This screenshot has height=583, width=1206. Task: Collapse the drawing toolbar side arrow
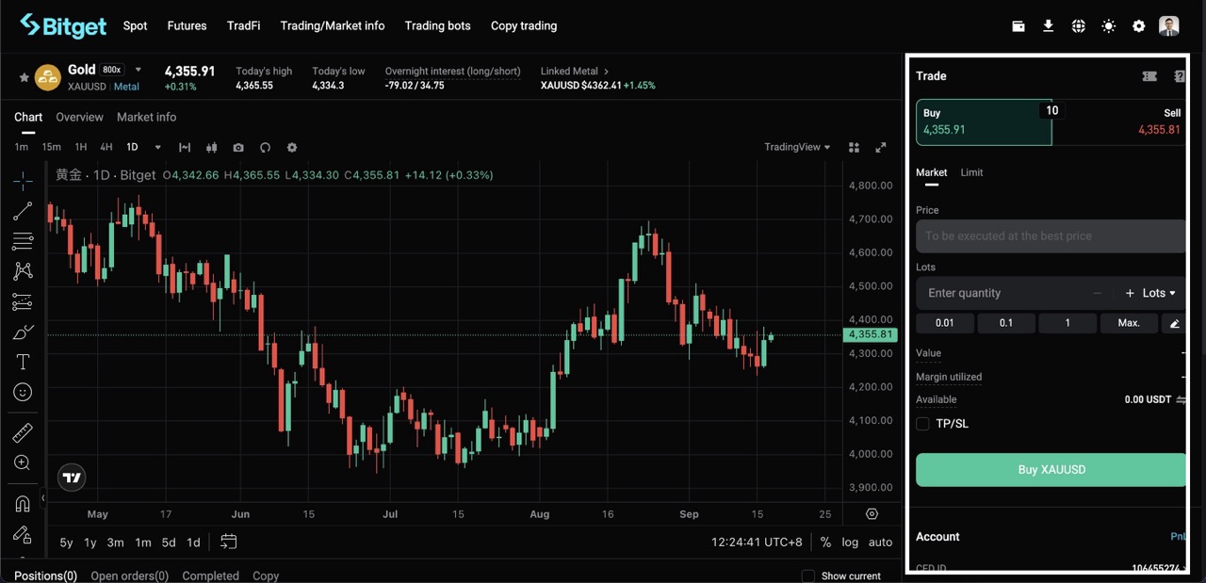click(x=42, y=497)
